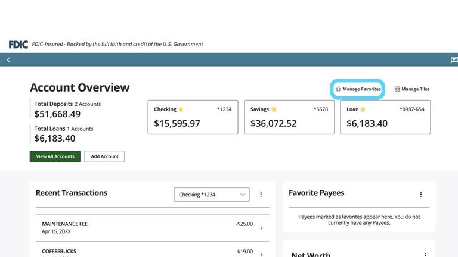This screenshot has height=257, width=458.
Task: Click the Apr 15, 20XX date
Action: 57,231
